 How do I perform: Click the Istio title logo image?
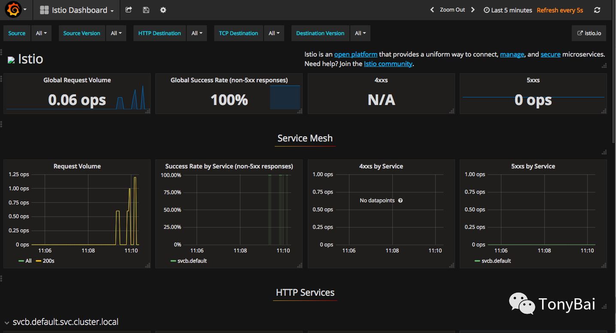(x=11, y=60)
